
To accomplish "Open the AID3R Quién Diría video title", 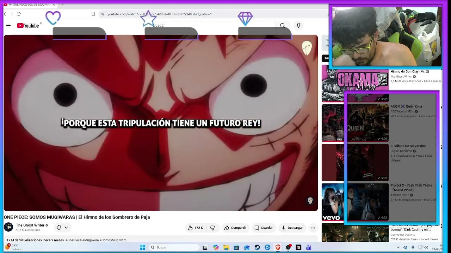I will tap(406, 106).
